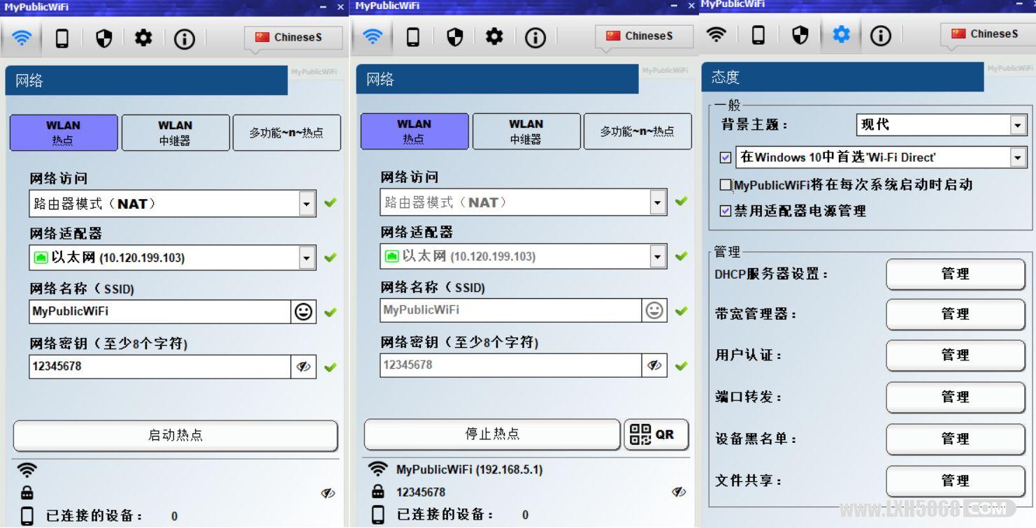Image resolution: width=1036 pixels, height=528 pixels.
Task: Click 已连接的设备 text in middle window
Action: (x=445, y=515)
